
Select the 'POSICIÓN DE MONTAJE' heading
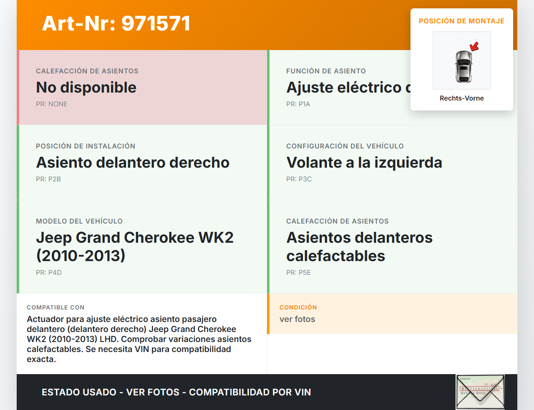461,21
